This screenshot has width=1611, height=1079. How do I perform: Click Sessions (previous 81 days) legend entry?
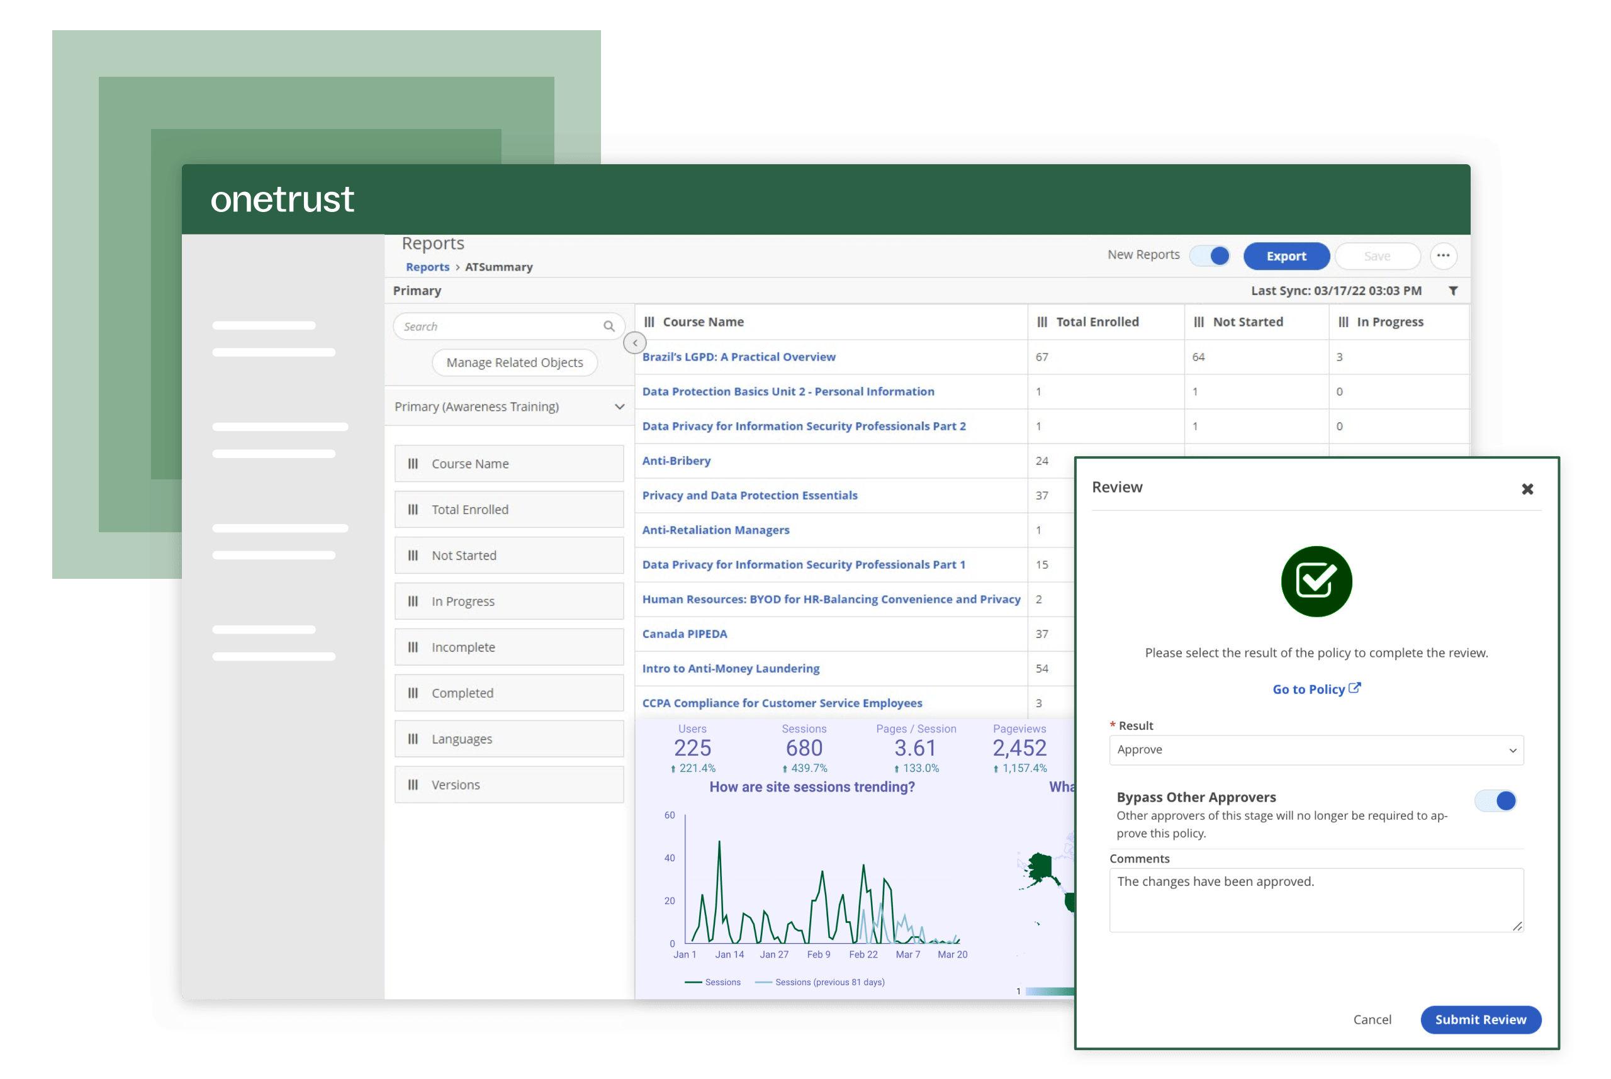(819, 982)
